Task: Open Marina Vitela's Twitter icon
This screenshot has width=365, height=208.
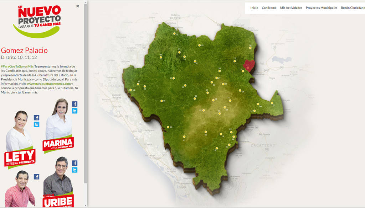Action: (x=74, y=111)
